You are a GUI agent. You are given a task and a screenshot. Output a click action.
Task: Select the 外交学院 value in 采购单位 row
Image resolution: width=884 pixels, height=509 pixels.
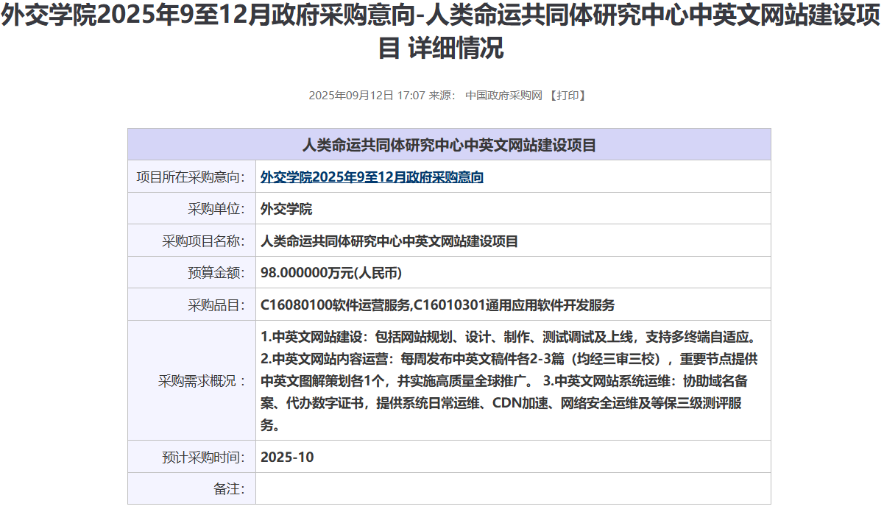coord(286,209)
